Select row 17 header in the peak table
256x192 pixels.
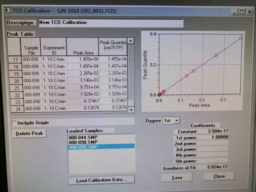pos(15,59)
